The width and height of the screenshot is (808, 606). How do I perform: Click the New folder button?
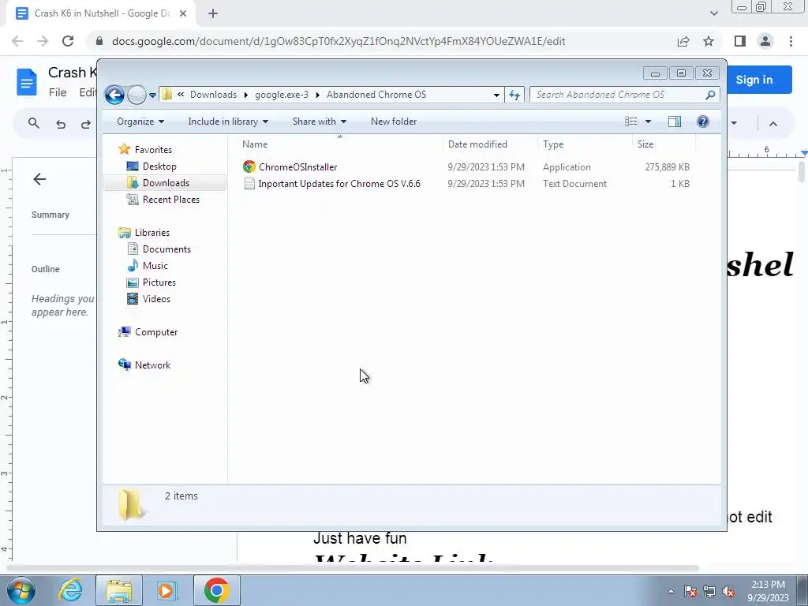click(x=394, y=122)
